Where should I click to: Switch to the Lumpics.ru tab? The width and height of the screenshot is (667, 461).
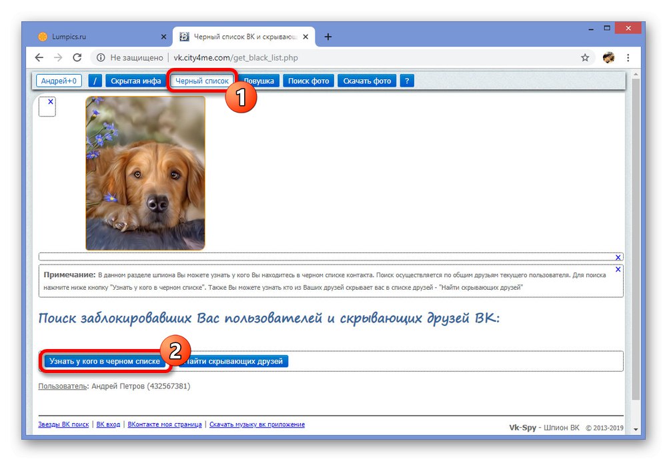coord(101,37)
